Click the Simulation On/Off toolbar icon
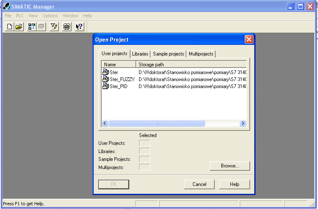 coord(67,27)
